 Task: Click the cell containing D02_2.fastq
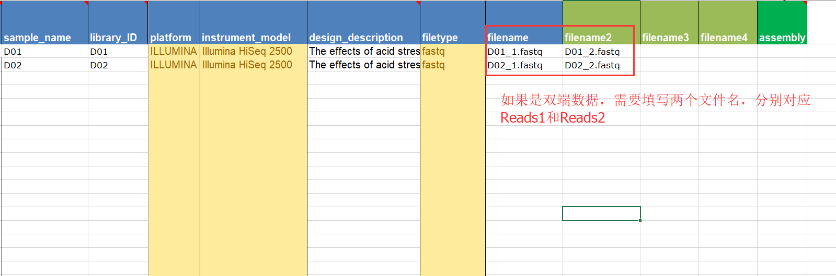601,65
